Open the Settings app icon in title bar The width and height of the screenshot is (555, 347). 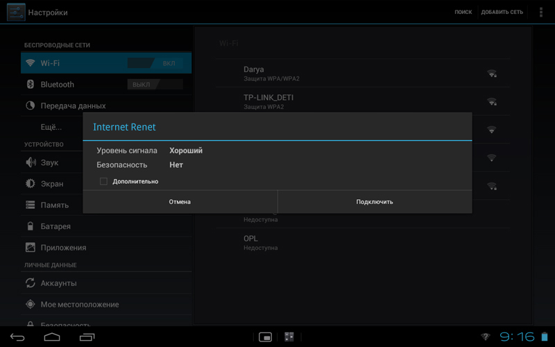(x=16, y=12)
